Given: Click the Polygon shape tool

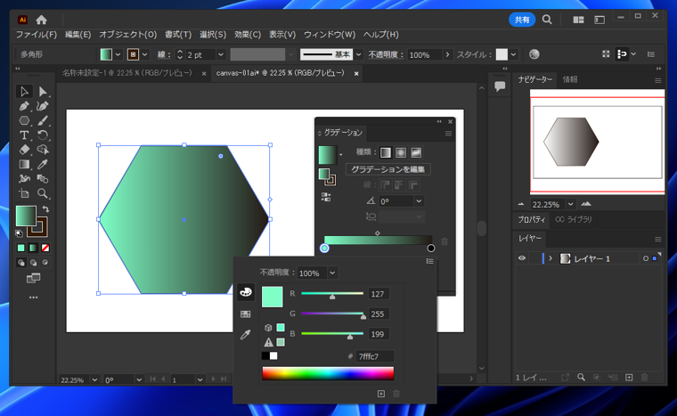Looking at the screenshot, I should (24, 120).
